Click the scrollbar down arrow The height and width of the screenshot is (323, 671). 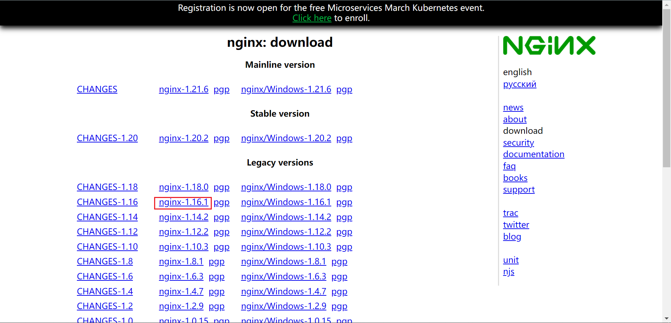coord(666,318)
